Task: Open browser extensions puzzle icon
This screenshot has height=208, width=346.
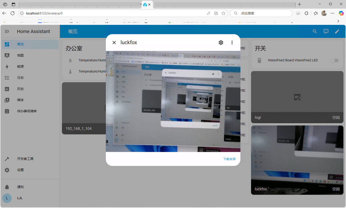Action: pyautogui.click(x=307, y=13)
